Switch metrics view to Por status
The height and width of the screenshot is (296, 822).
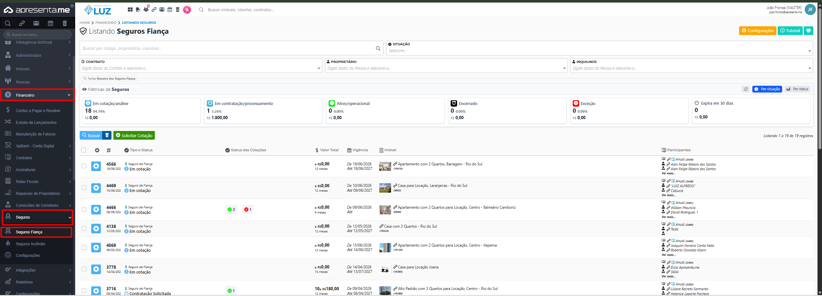(x=797, y=89)
